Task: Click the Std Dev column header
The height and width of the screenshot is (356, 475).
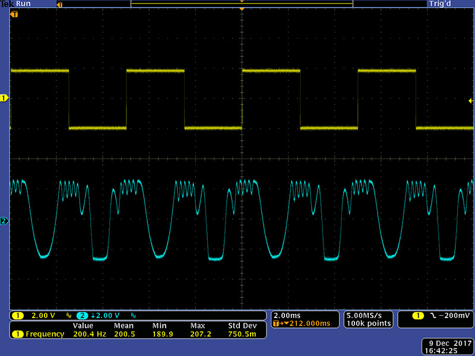Action: point(242,326)
